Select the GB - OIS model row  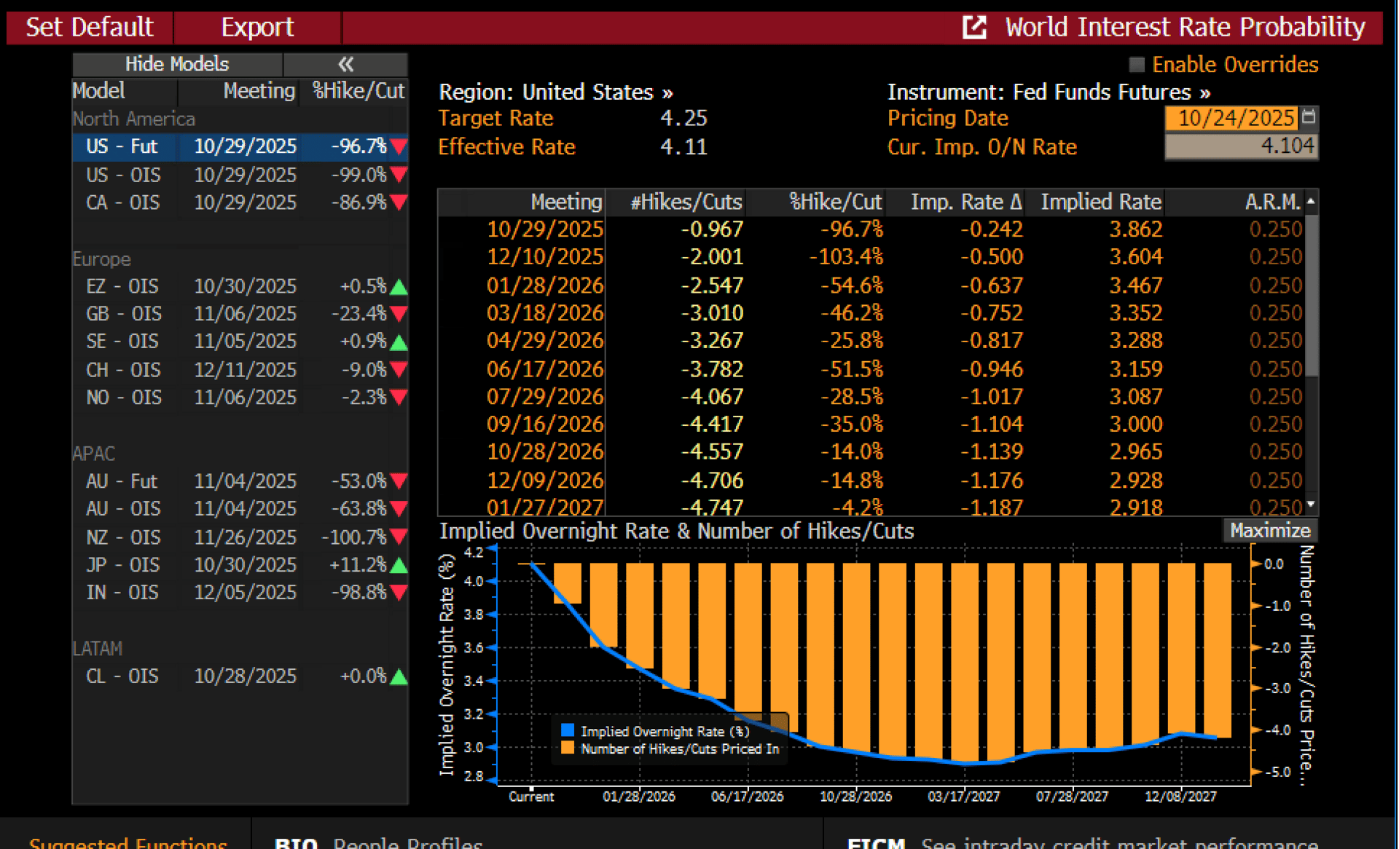pos(124,314)
